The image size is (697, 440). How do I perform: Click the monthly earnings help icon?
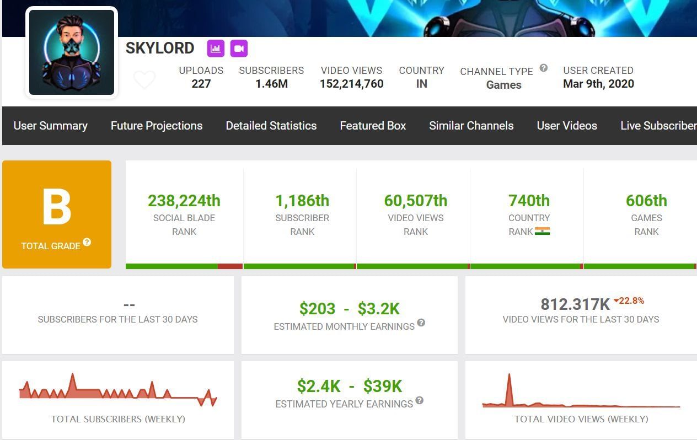click(x=421, y=323)
